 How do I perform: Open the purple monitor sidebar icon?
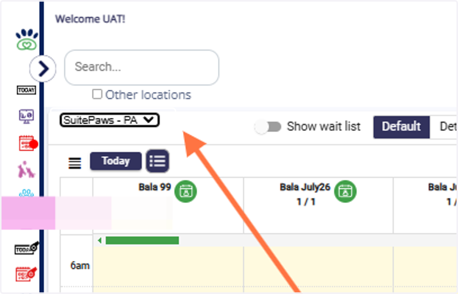click(x=26, y=116)
